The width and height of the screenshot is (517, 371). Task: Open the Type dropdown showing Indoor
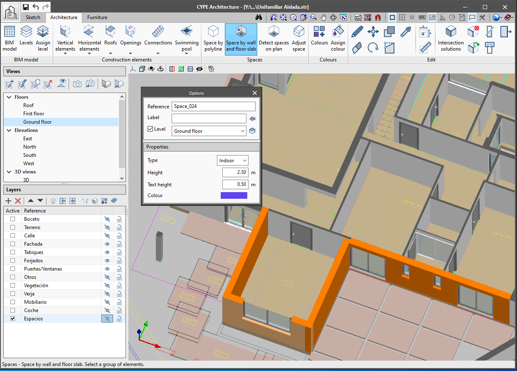[233, 161]
